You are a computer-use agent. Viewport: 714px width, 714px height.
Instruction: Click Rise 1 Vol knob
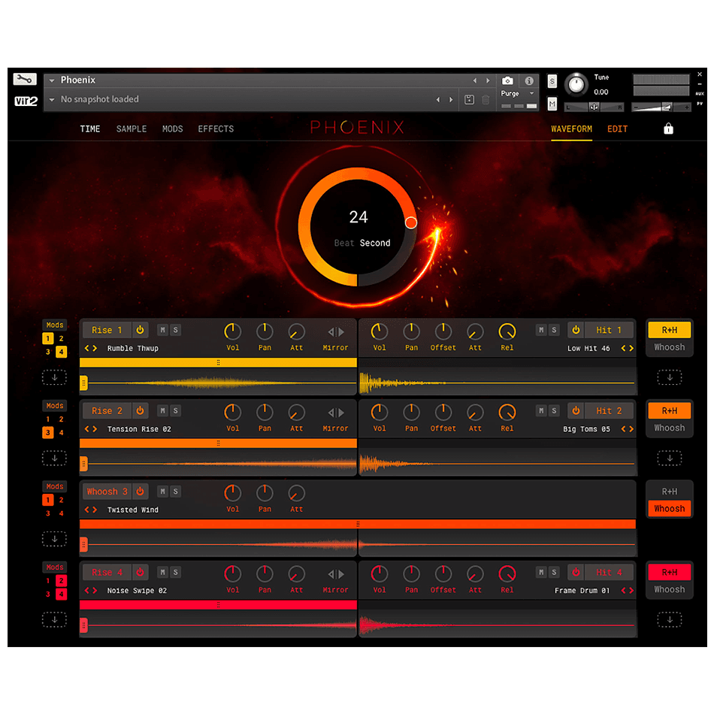click(233, 331)
